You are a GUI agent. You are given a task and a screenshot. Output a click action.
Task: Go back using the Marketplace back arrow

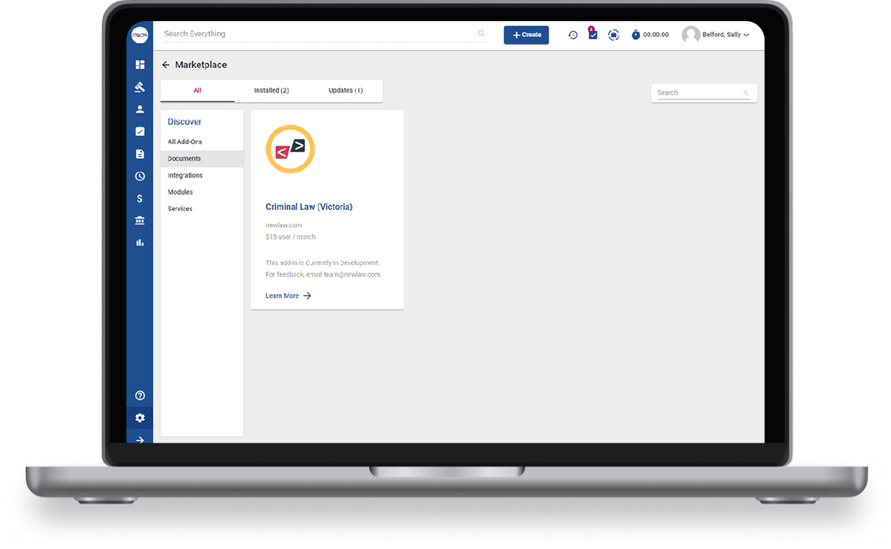(x=166, y=65)
